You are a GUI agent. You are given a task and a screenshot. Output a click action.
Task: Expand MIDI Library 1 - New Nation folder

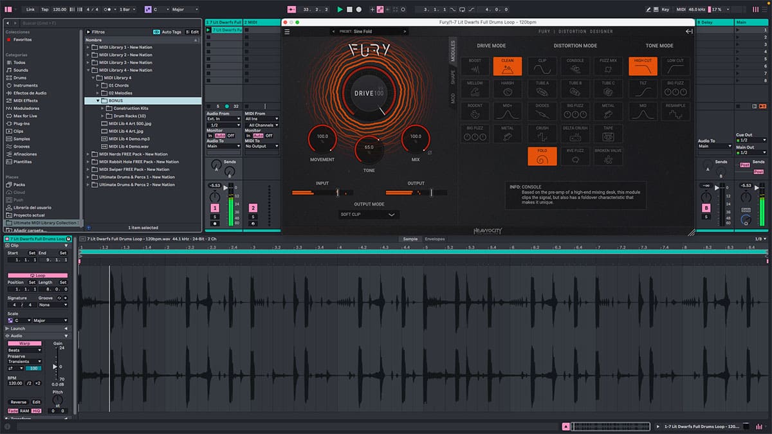(x=88, y=48)
